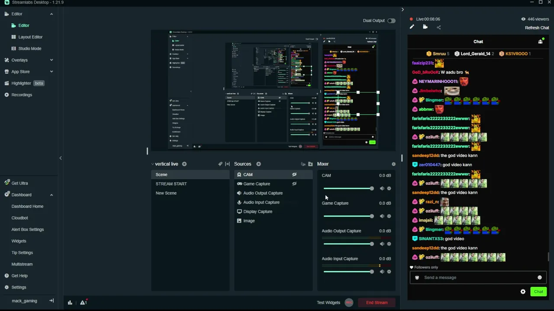Open Game Capture mixer settings gear
The image size is (554, 311).
[x=389, y=216]
